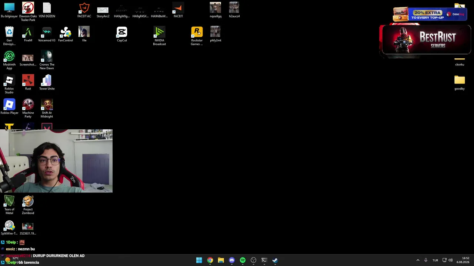
Task: Open the terminal window from the taskbar
Action: click(x=264, y=260)
